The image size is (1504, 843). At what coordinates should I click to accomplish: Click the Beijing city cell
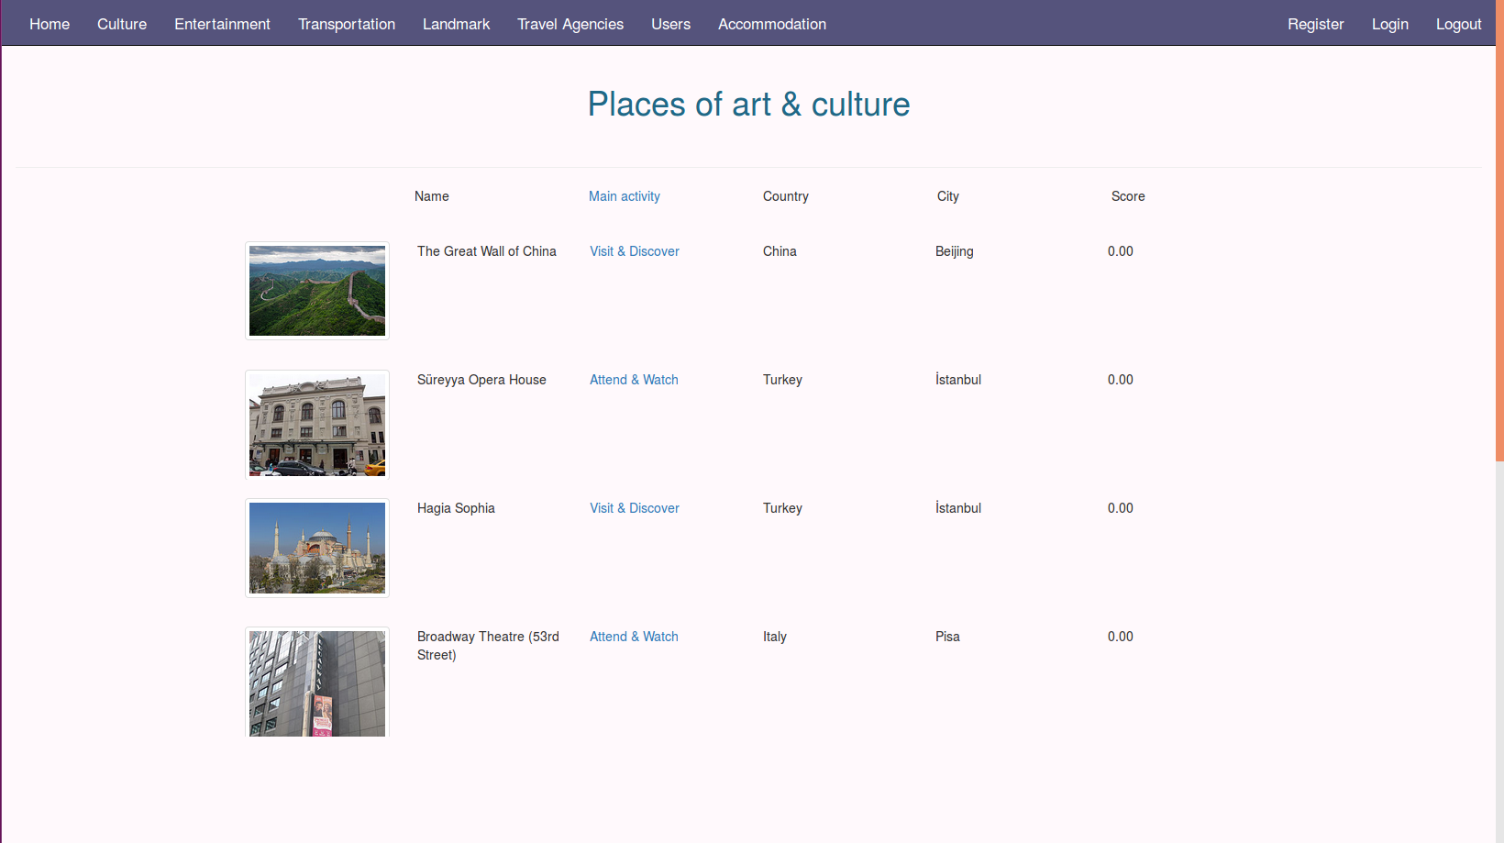(955, 251)
